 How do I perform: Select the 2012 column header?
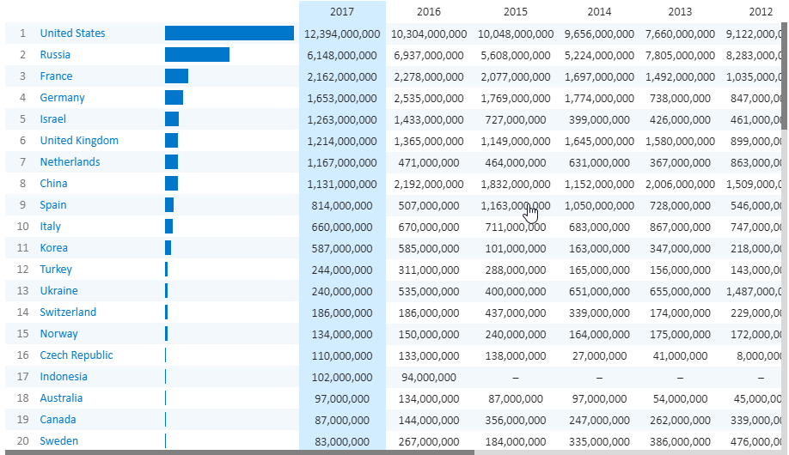[761, 11]
